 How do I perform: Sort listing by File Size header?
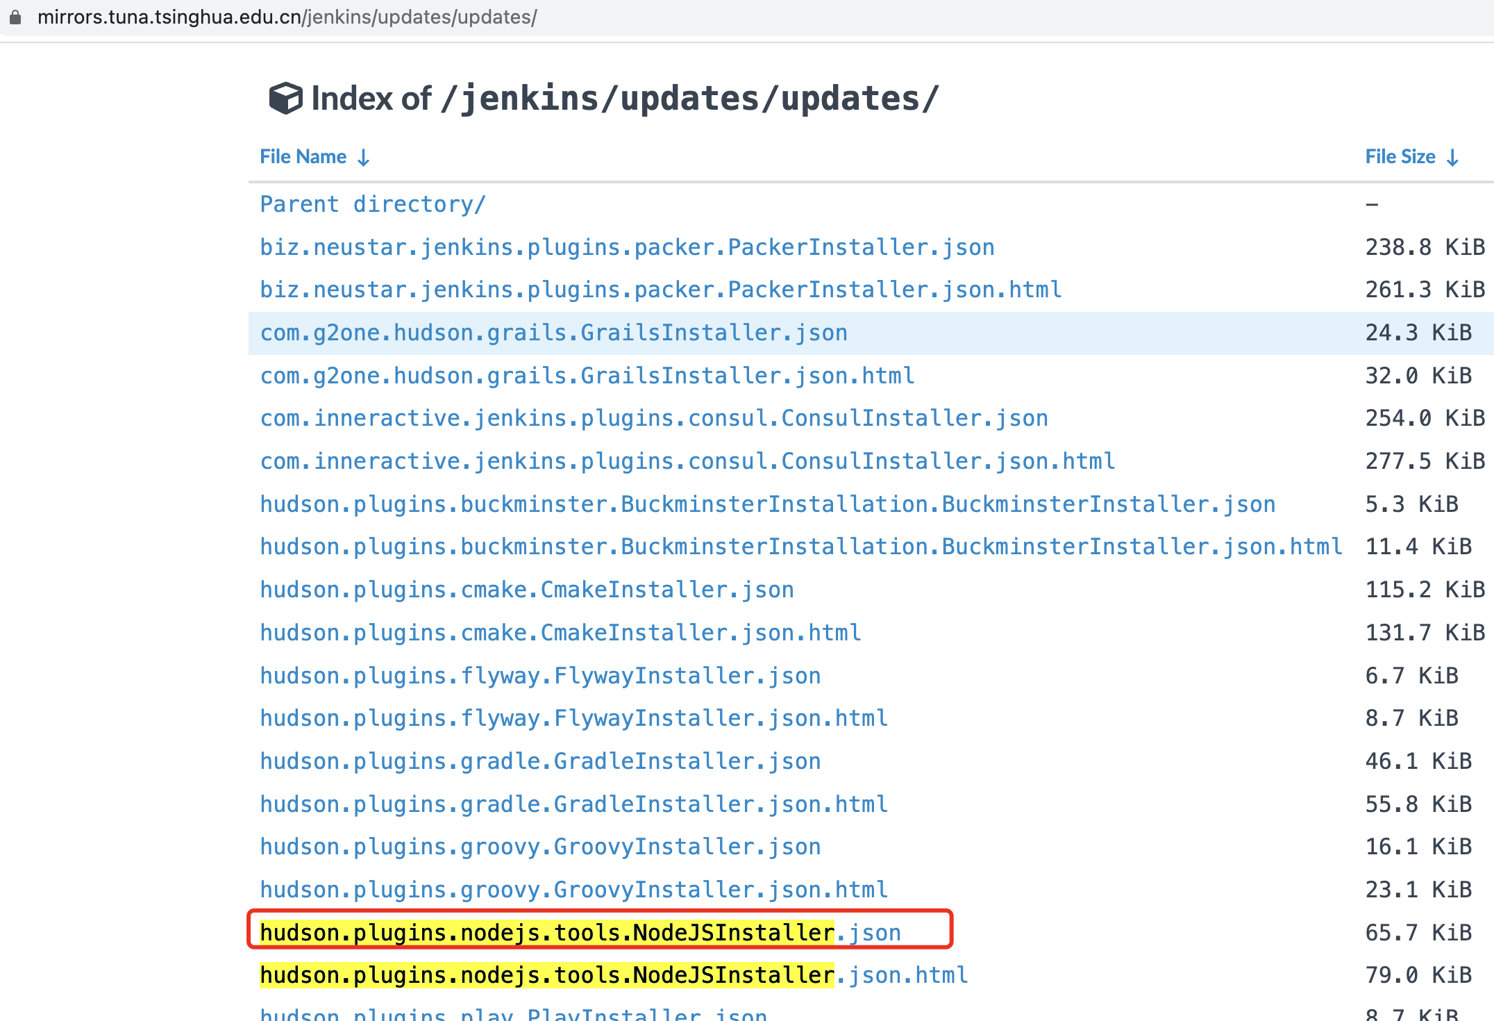click(1400, 157)
